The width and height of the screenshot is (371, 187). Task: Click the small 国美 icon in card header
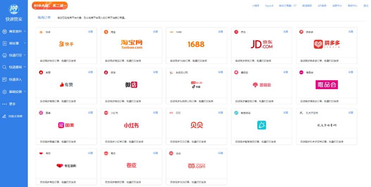(x=41, y=113)
